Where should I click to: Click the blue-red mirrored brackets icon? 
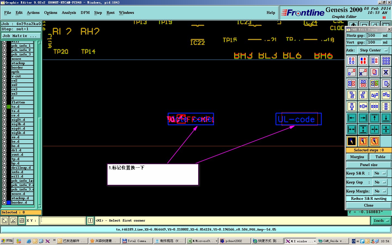[352, 84]
